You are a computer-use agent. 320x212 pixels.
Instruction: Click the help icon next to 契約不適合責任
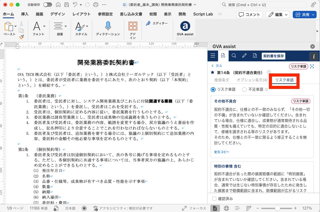pos(269,72)
